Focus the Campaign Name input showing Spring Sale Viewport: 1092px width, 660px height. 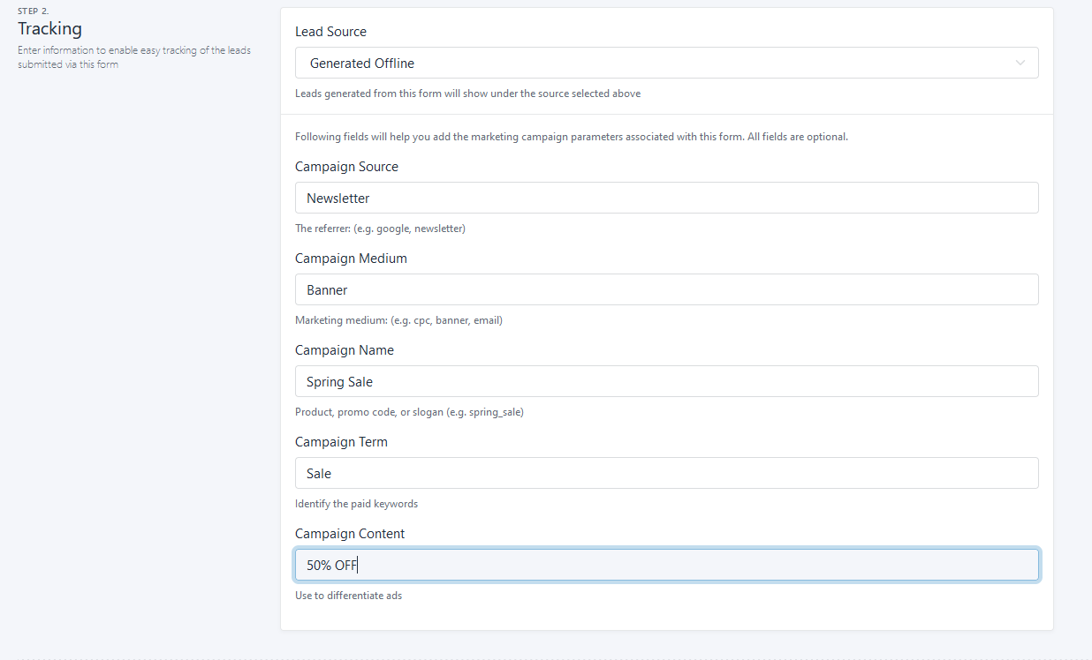pyautogui.click(x=666, y=381)
